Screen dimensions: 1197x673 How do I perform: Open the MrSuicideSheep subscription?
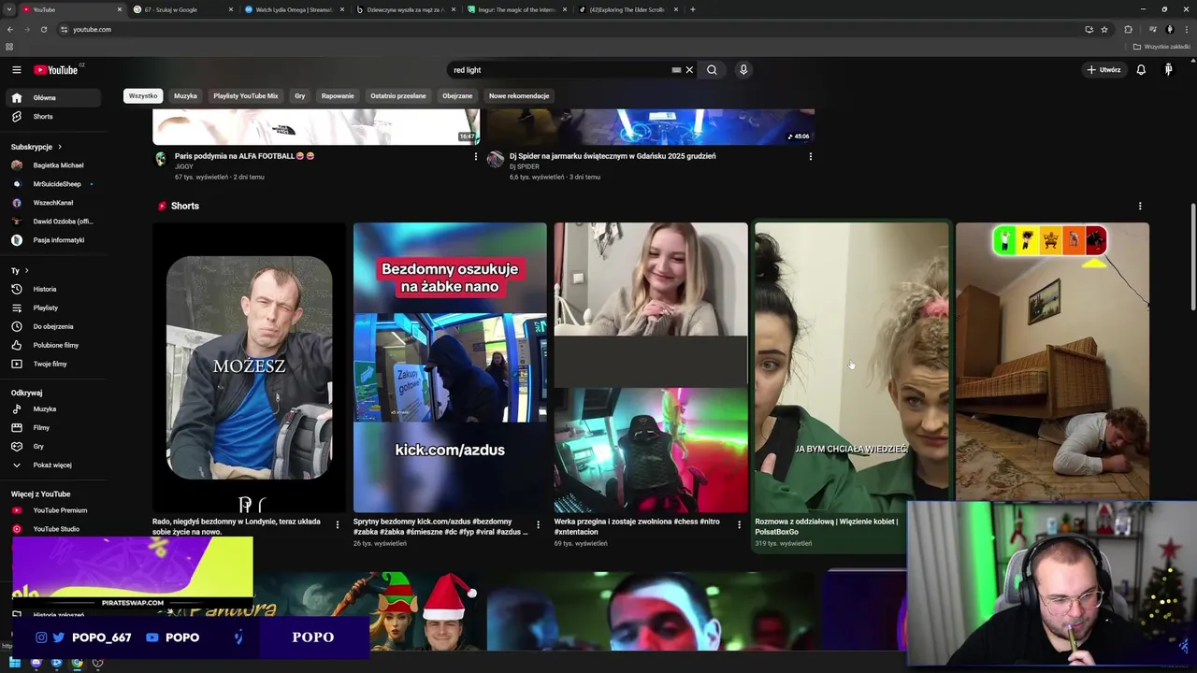click(x=56, y=184)
